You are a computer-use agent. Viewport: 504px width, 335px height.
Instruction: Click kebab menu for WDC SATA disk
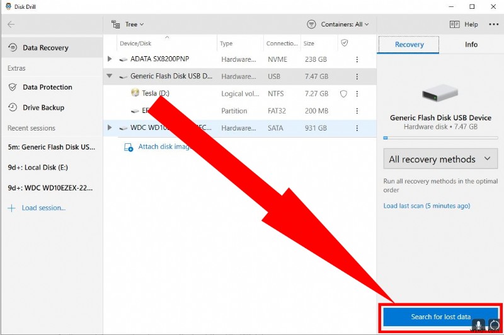point(357,128)
